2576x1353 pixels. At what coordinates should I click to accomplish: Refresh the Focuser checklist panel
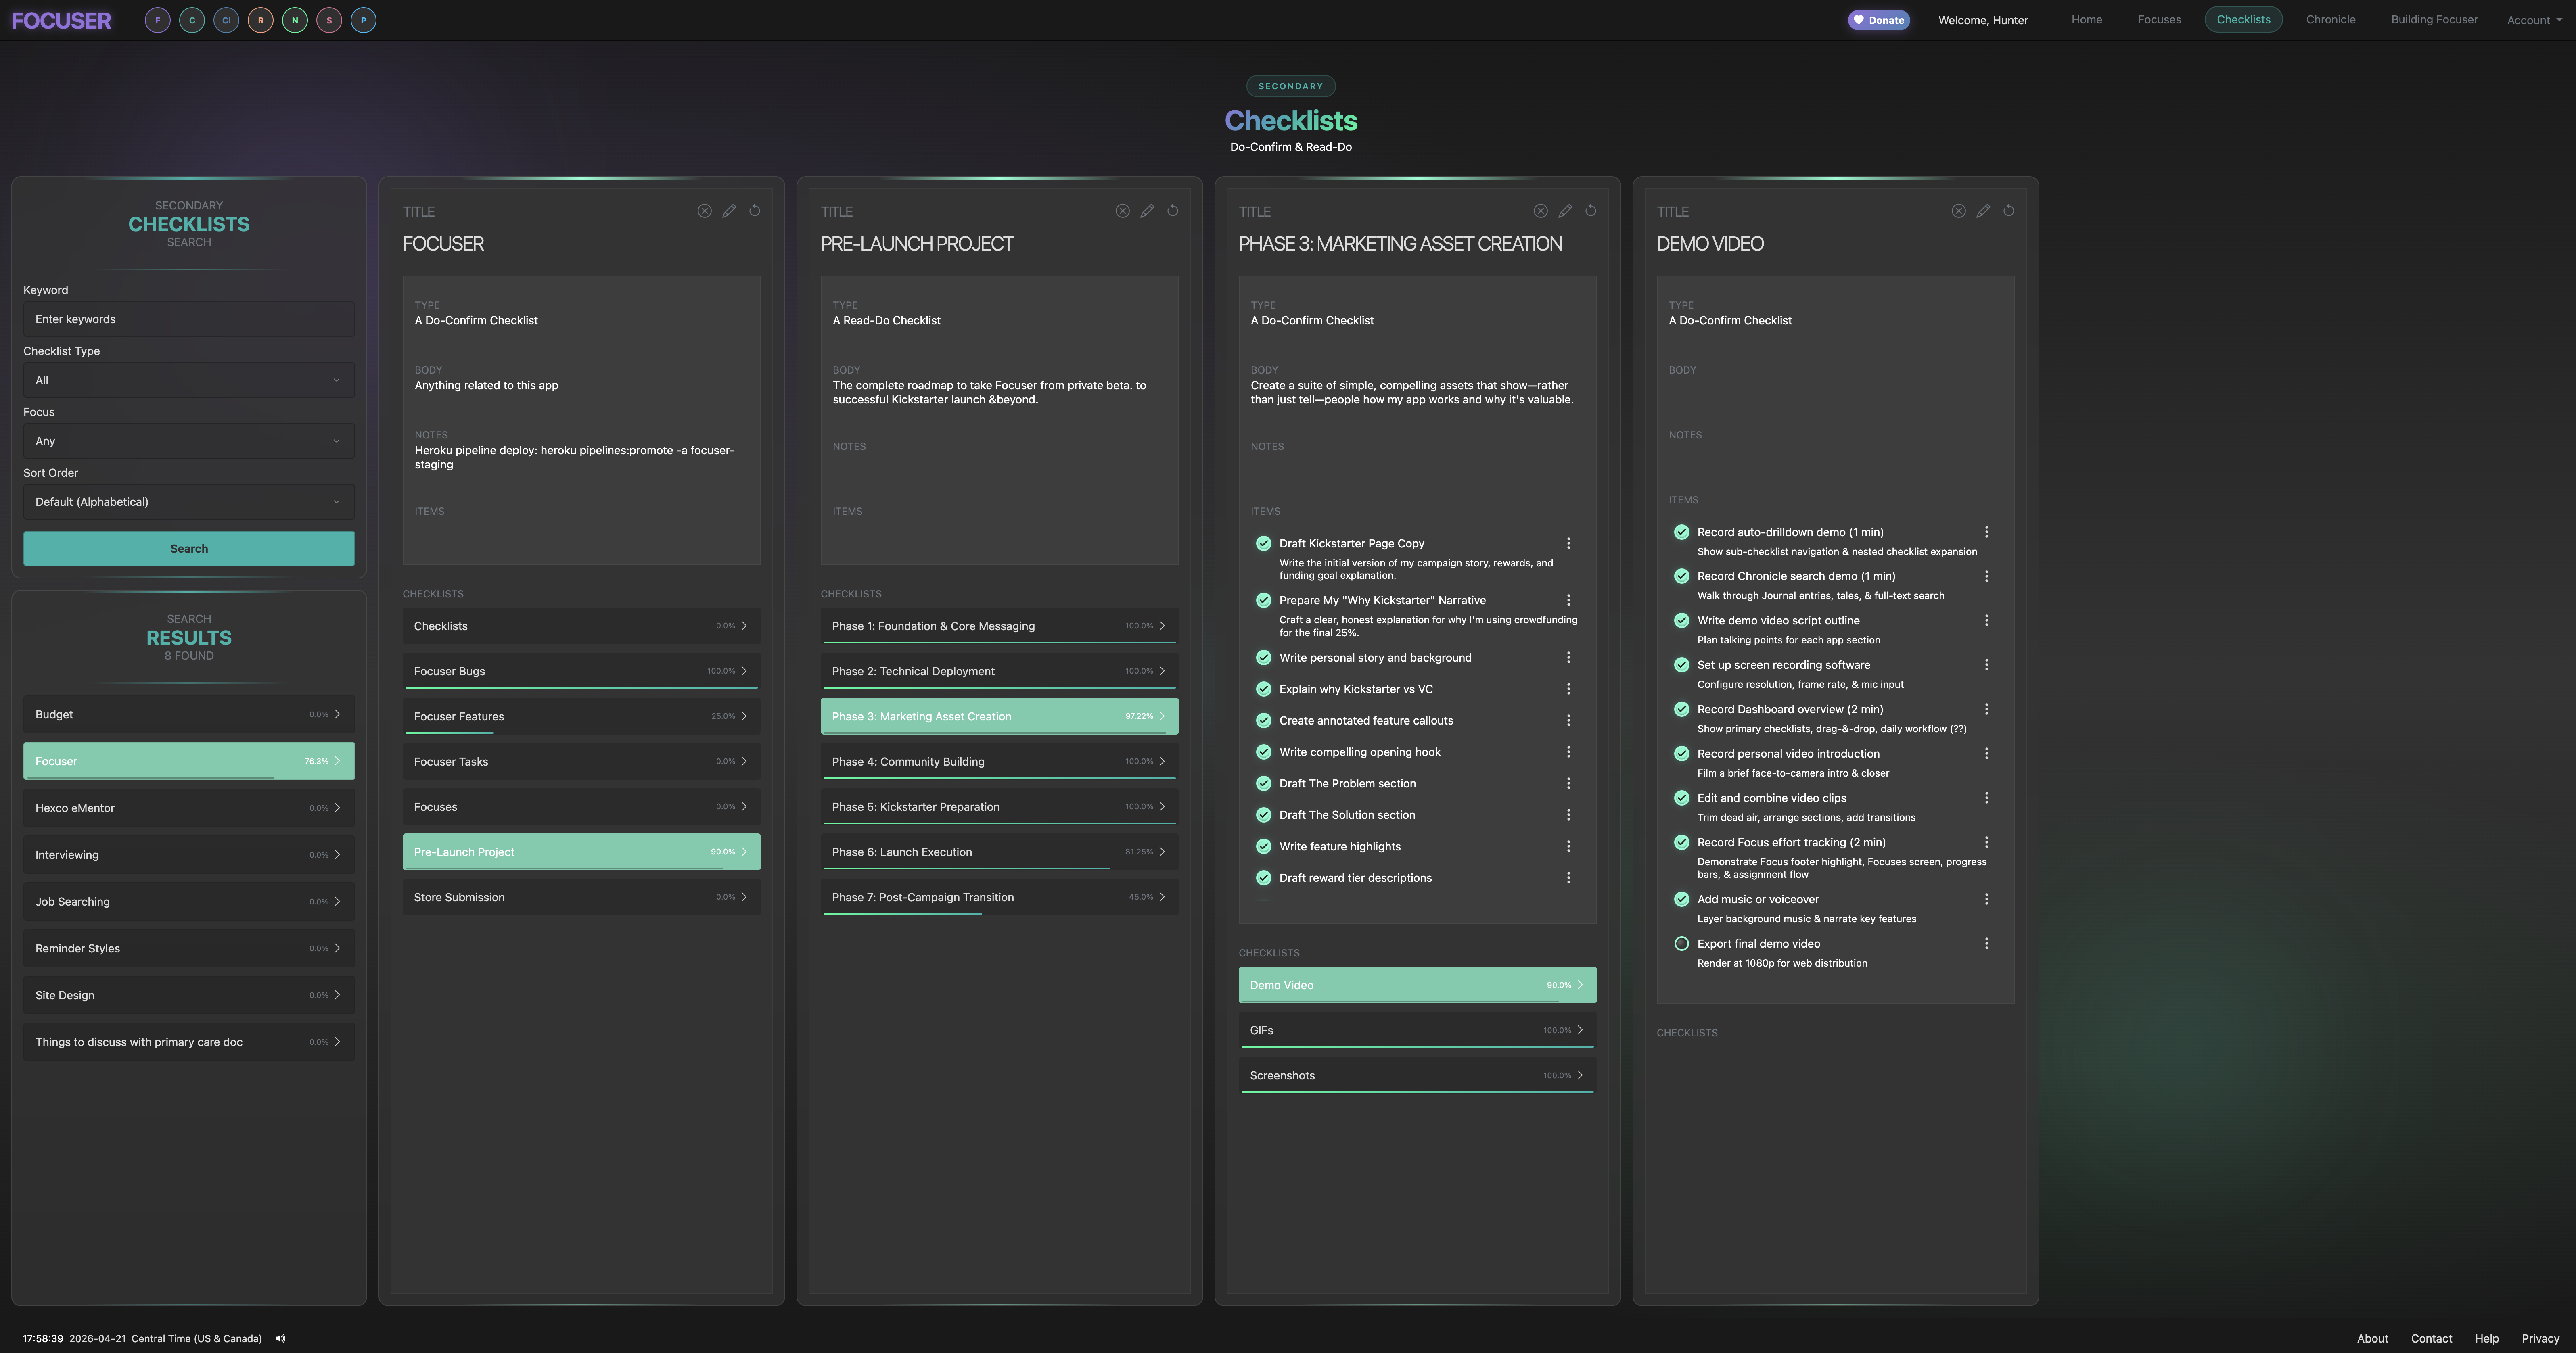(755, 211)
